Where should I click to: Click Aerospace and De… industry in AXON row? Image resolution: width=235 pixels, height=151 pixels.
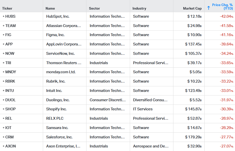(151, 146)
